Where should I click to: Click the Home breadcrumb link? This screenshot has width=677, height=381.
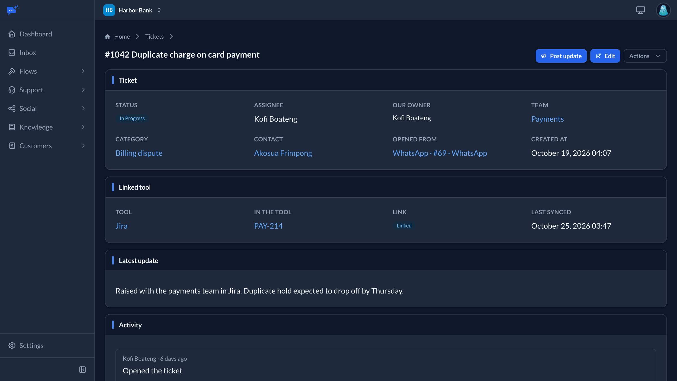[x=122, y=36]
